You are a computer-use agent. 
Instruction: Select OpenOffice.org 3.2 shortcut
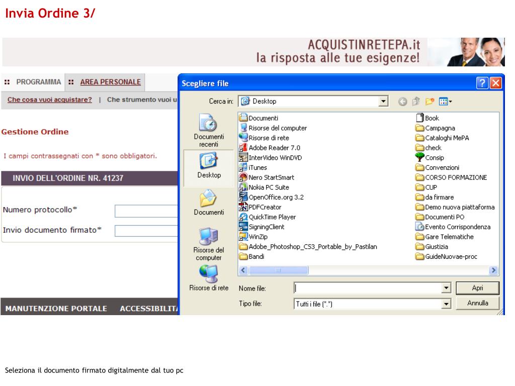pos(272,197)
